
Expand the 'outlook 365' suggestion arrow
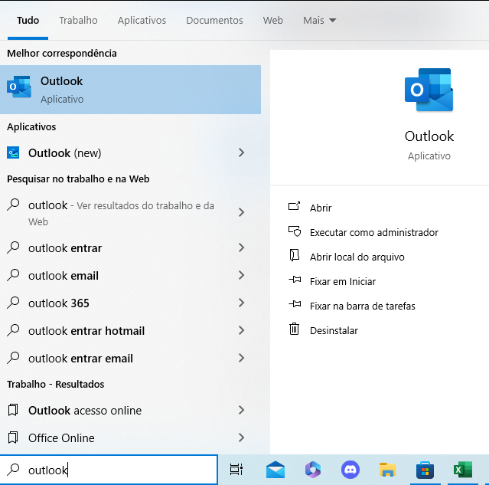pos(241,303)
